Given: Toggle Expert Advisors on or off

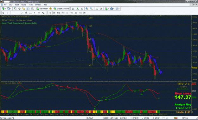Looking at the screenshot, I should coord(61,9).
